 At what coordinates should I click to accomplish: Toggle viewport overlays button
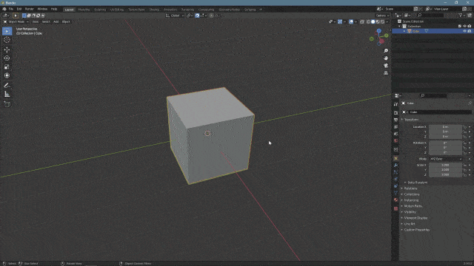point(351,21)
